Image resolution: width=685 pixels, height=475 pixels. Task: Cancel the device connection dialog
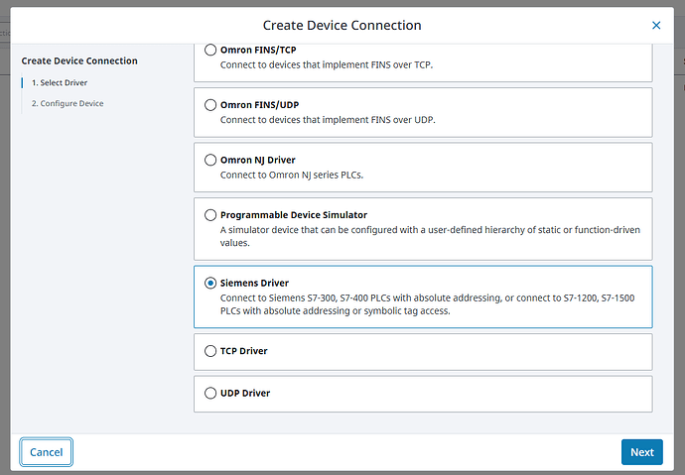[47, 452]
